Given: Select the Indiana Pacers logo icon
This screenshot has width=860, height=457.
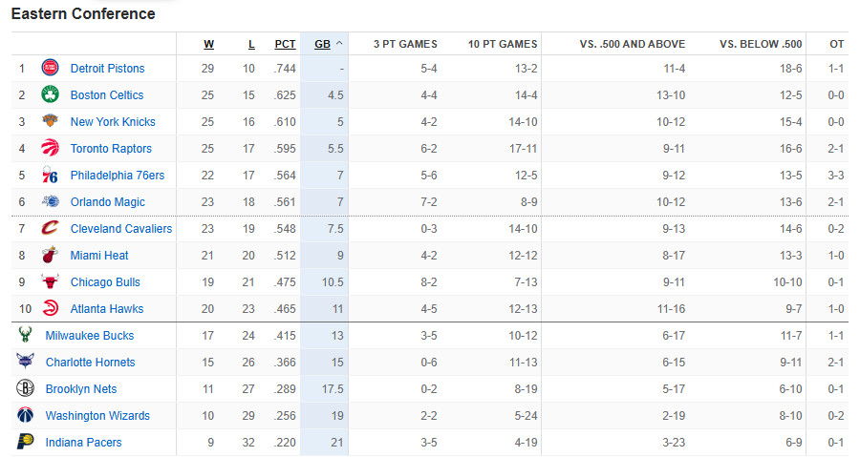Looking at the screenshot, I should [25, 442].
